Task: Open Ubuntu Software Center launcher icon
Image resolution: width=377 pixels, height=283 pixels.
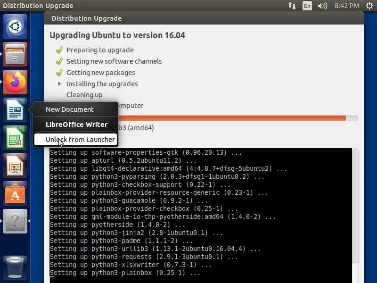Action: point(15,193)
